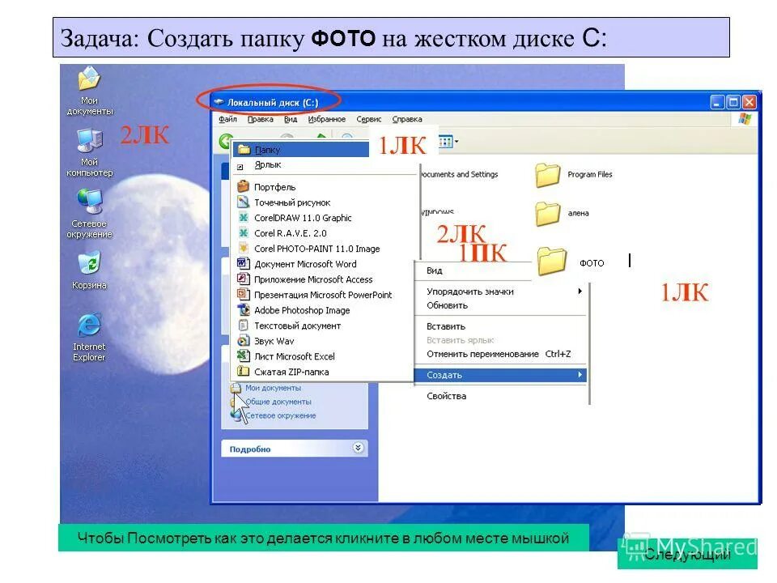The image size is (777, 583).
Task: Open the Вид menu in menu bar
Action: pos(291,120)
